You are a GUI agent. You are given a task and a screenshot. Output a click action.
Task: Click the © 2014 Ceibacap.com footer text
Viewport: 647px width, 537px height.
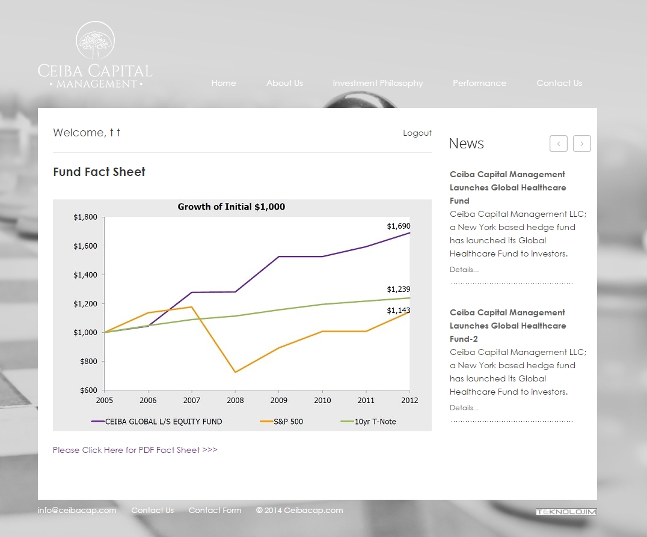(299, 510)
